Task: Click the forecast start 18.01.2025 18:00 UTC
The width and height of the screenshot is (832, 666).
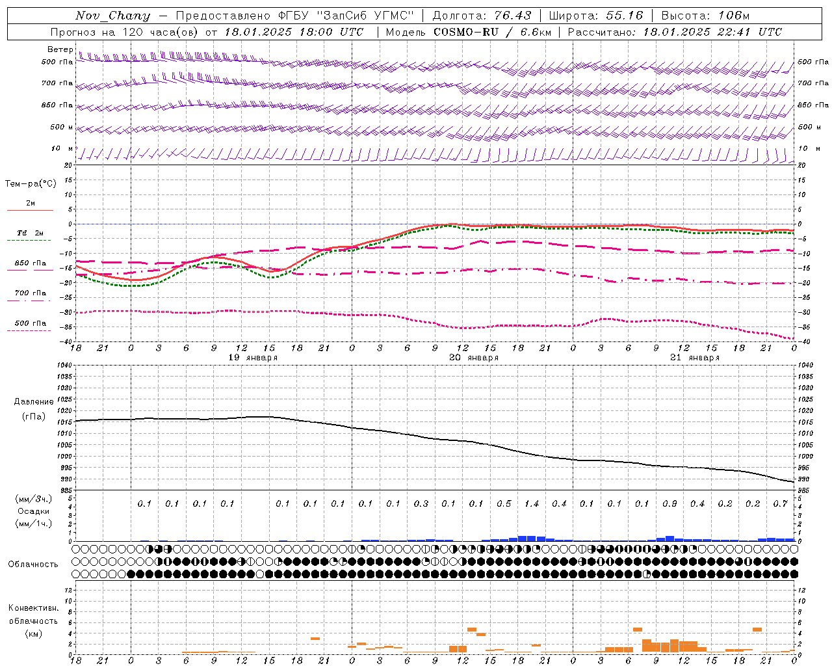Action: (294, 32)
